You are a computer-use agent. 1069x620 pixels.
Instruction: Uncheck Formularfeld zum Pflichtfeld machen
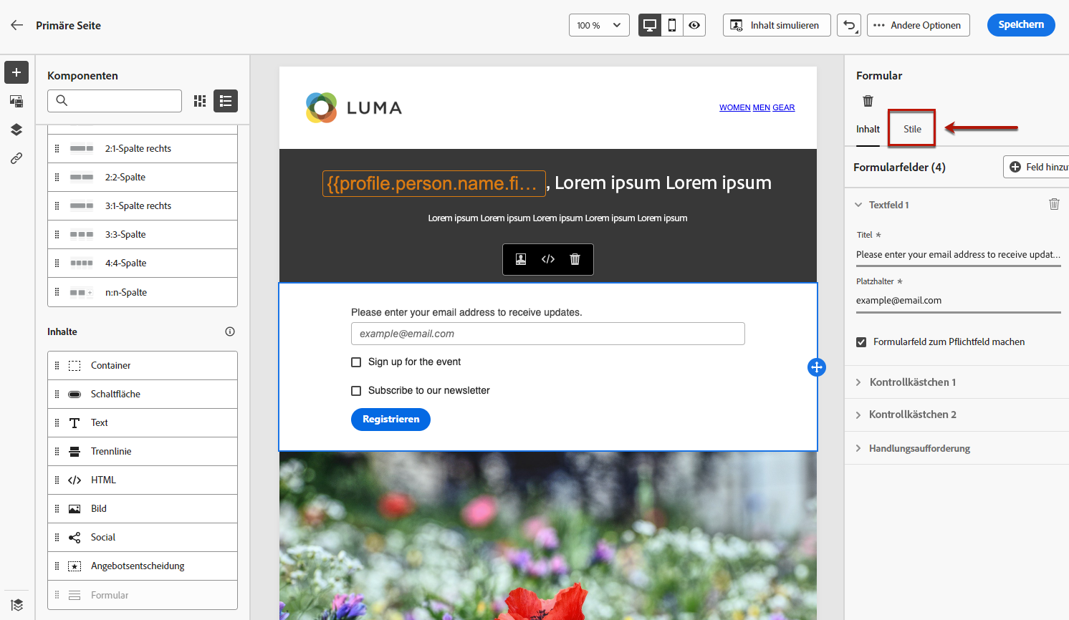861,342
